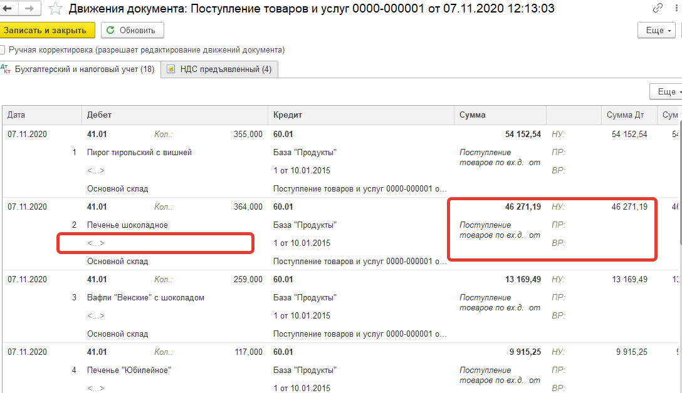Click the Дт/Кт icon on the accounting tab
682x393 pixels.
click(x=6, y=69)
